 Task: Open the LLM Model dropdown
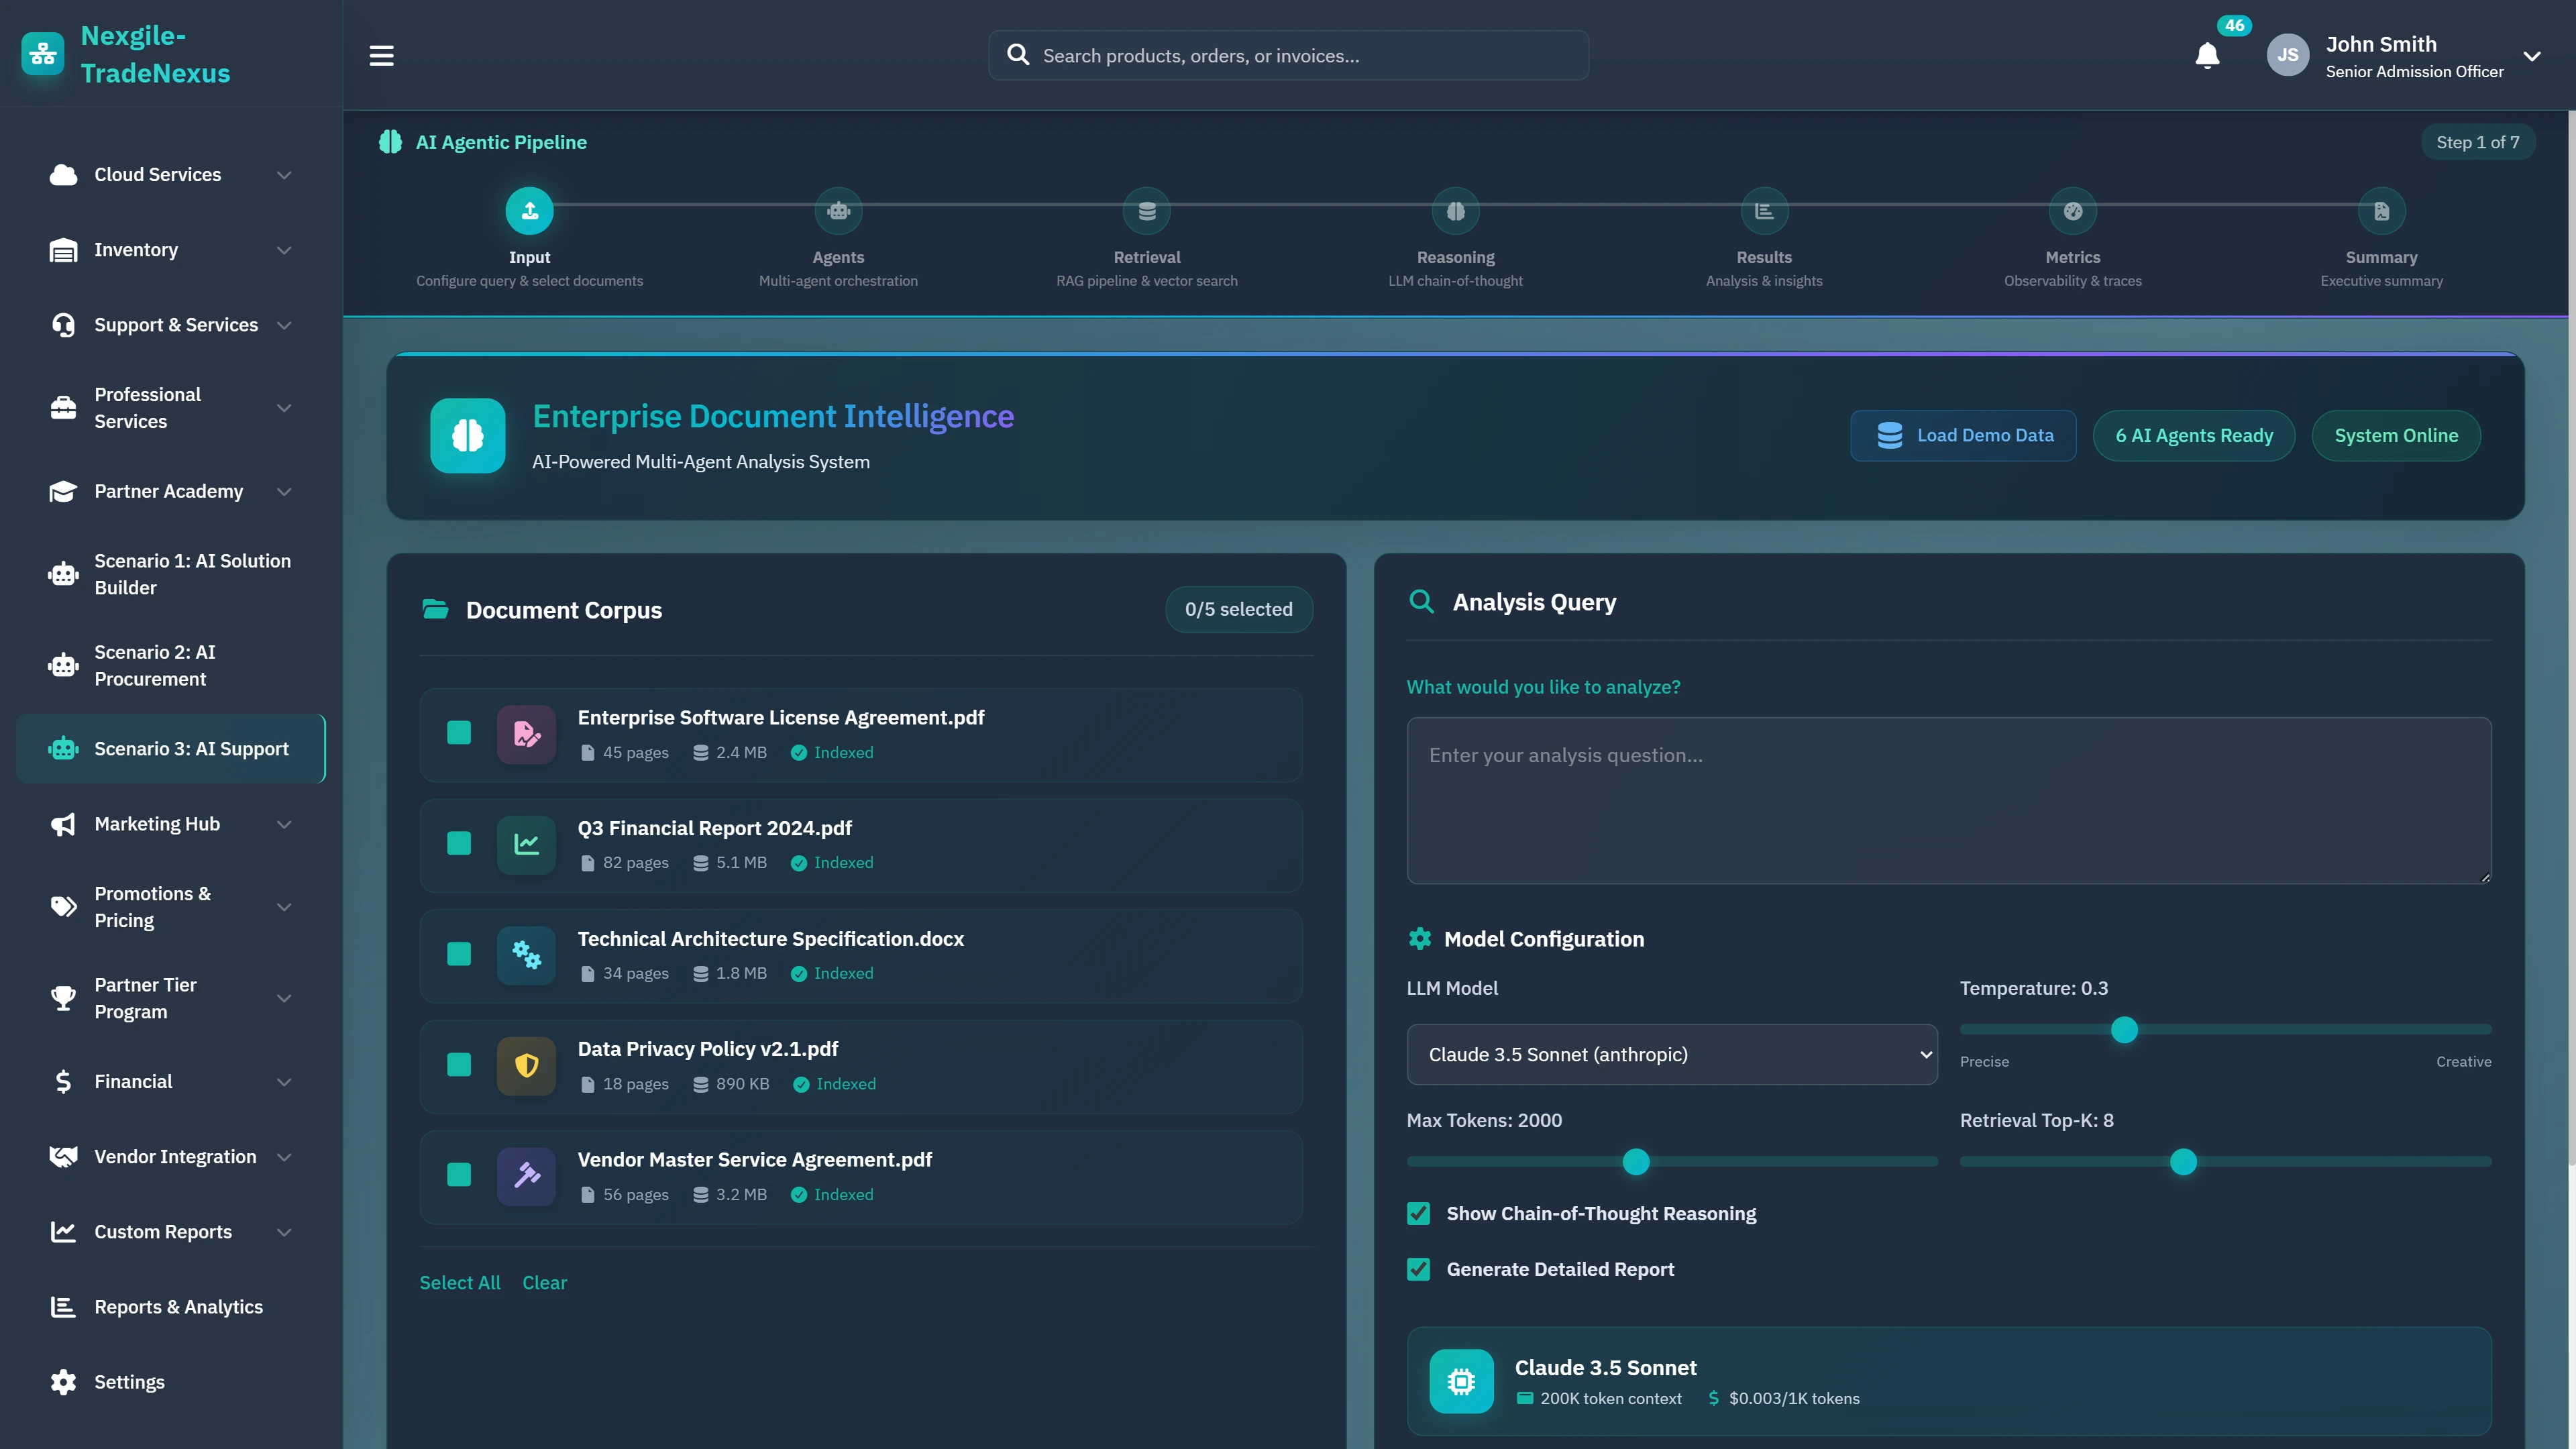coord(1671,1054)
